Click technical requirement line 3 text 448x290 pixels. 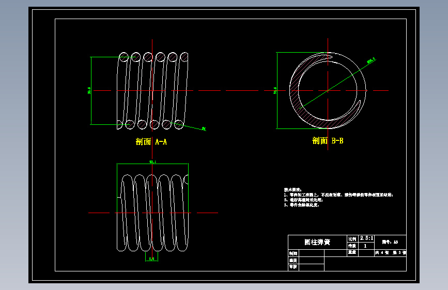point(301,205)
